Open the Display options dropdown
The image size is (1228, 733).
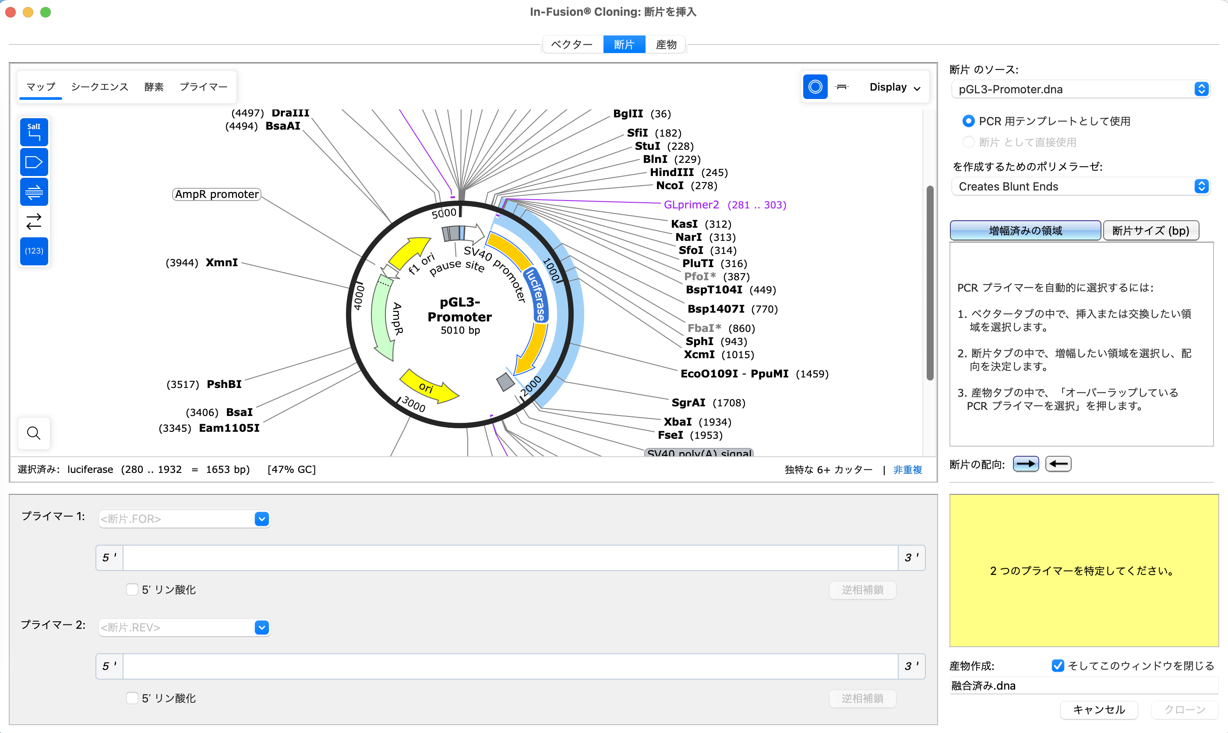(x=895, y=87)
